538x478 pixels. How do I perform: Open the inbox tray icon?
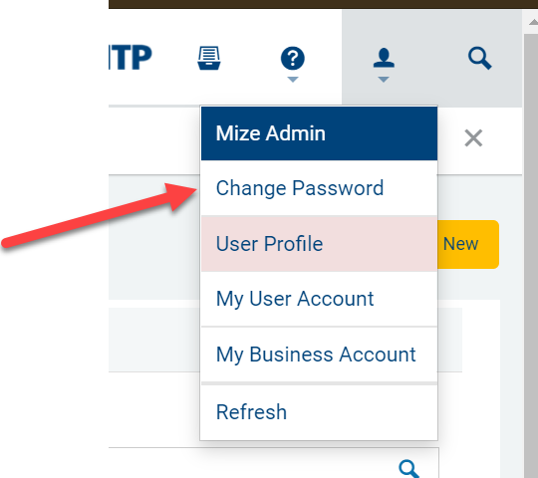pos(209,58)
